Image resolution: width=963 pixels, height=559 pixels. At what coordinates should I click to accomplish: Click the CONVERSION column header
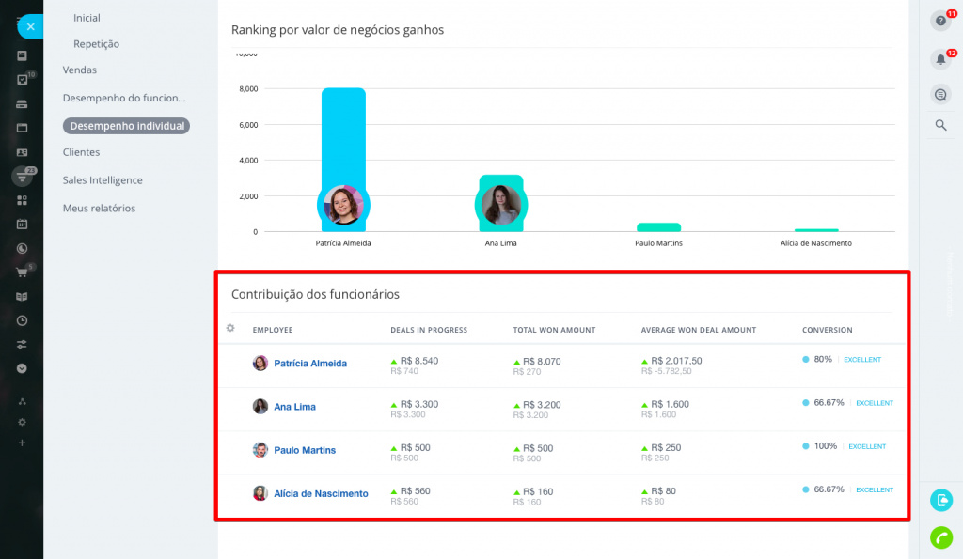click(828, 330)
